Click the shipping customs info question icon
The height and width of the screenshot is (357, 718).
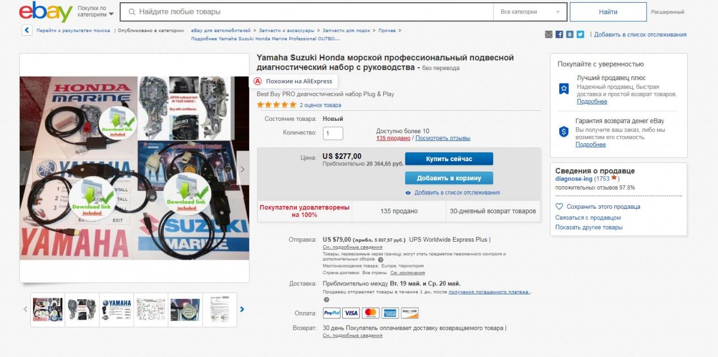pos(381,260)
